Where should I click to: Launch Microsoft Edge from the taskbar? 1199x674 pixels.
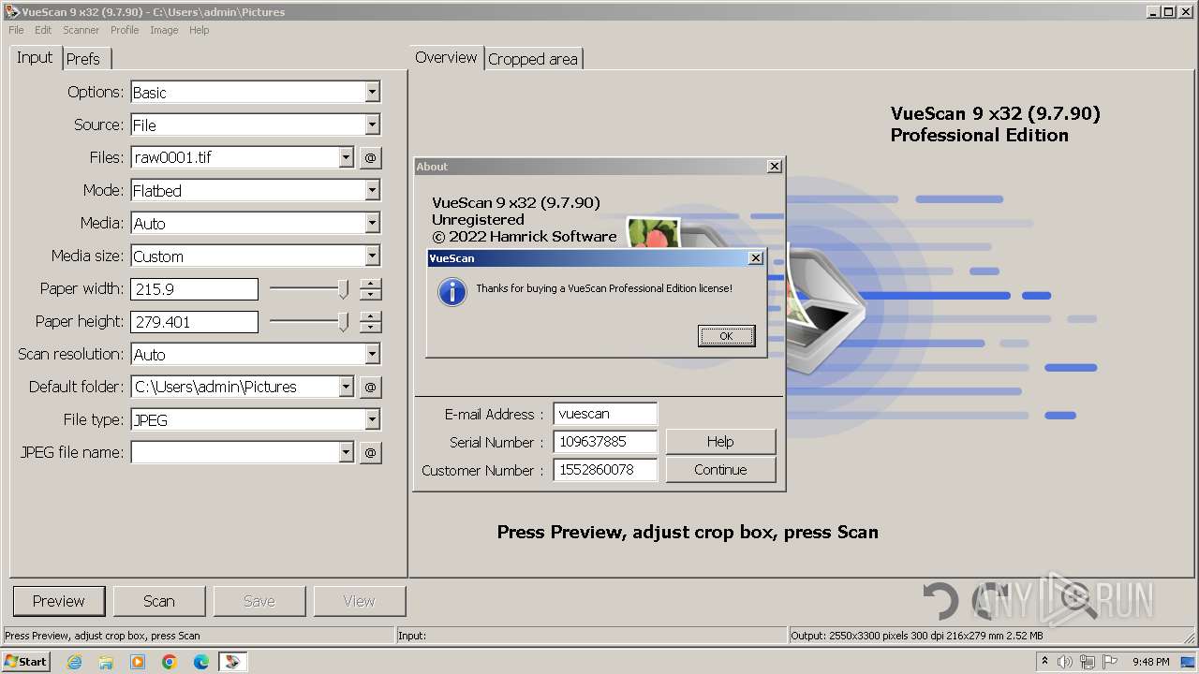201,662
